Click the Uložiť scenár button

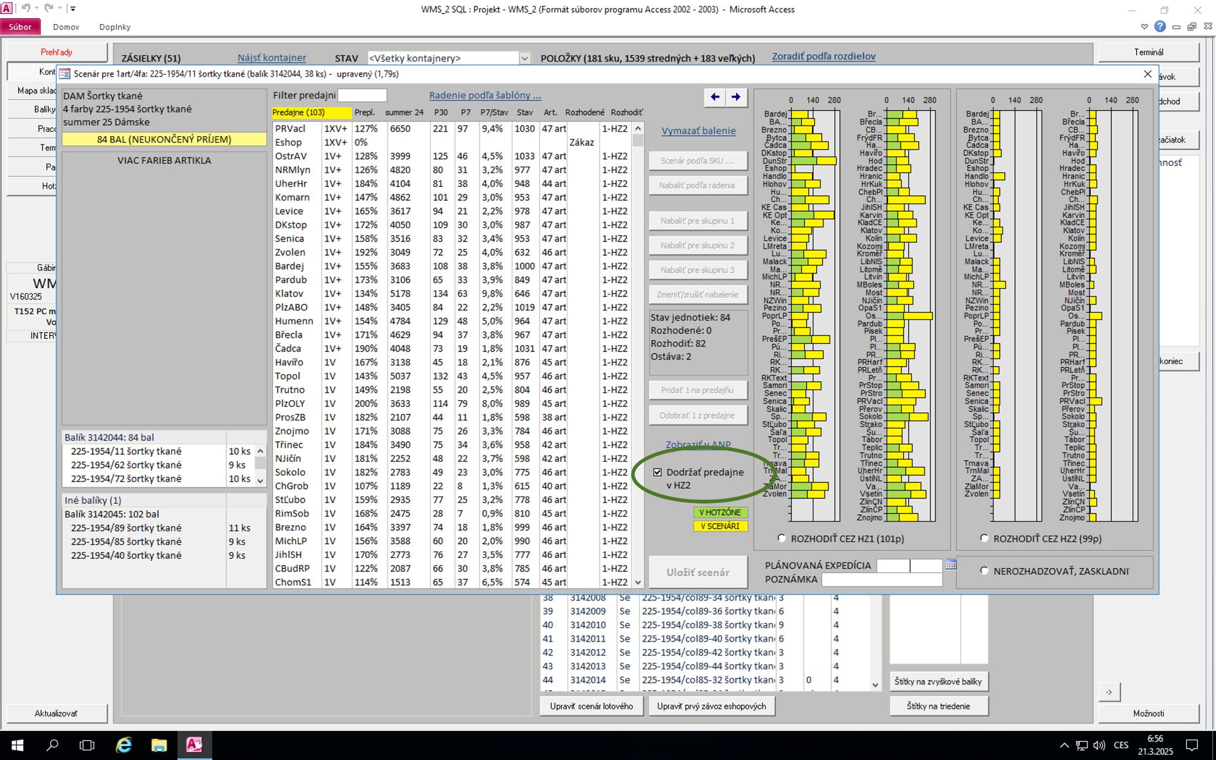click(697, 572)
